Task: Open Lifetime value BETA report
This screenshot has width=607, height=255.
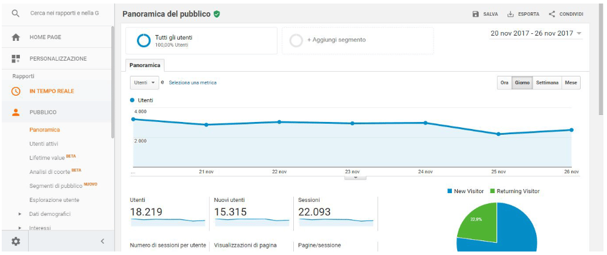Action: click(53, 158)
